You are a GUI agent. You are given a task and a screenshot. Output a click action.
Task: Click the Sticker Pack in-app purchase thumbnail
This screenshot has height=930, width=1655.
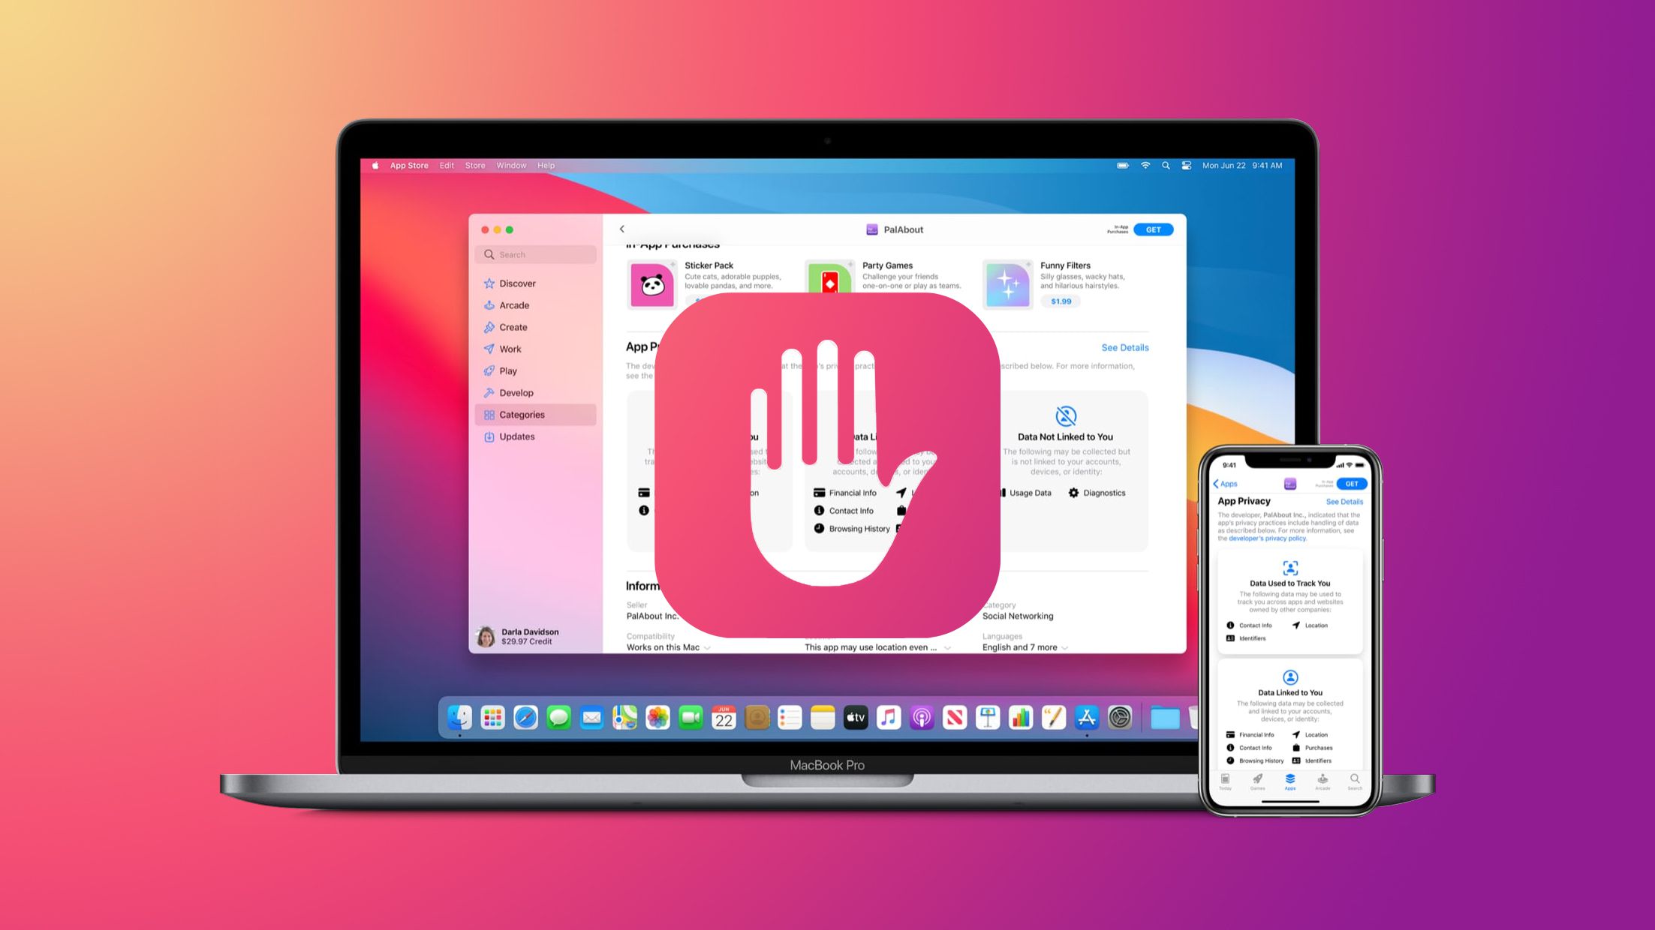652,281
